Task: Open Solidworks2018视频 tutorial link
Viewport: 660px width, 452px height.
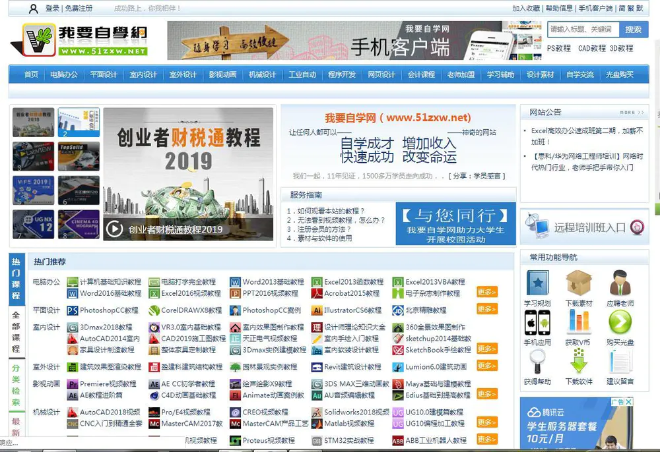Action: pyautogui.click(x=356, y=412)
